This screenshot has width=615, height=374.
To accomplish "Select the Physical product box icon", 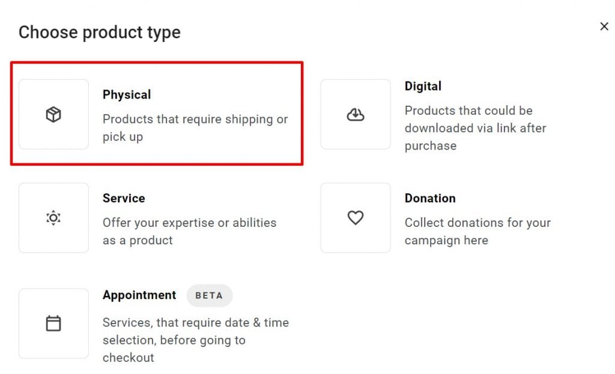I will (53, 113).
